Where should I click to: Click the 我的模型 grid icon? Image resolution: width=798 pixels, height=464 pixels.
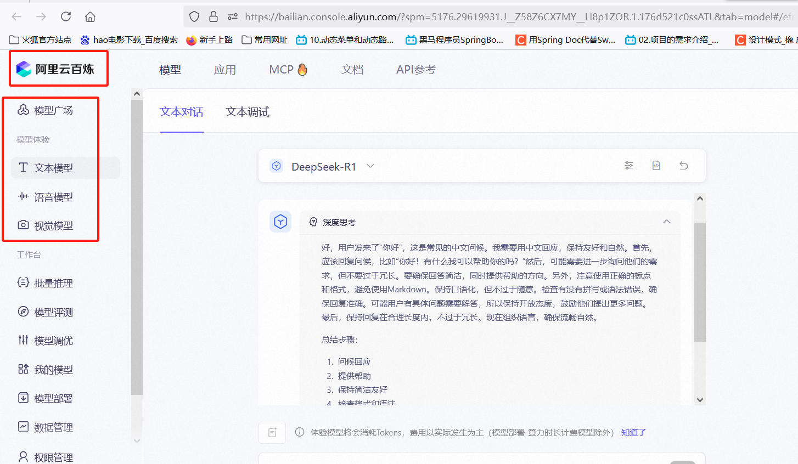[x=23, y=369]
